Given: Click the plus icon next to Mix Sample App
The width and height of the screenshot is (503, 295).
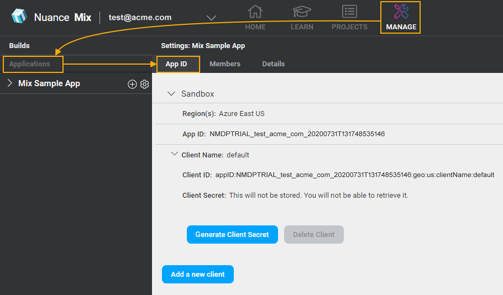Looking at the screenshot, I should 132,84.
